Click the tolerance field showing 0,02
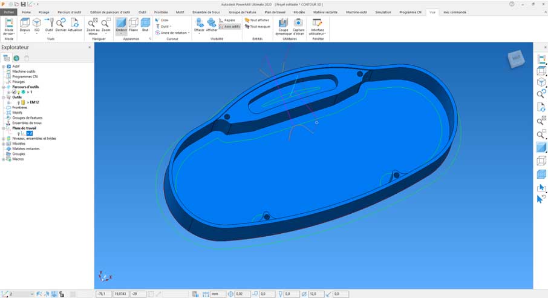The width and height of the screenshot is (548, 298). [242, 294]
